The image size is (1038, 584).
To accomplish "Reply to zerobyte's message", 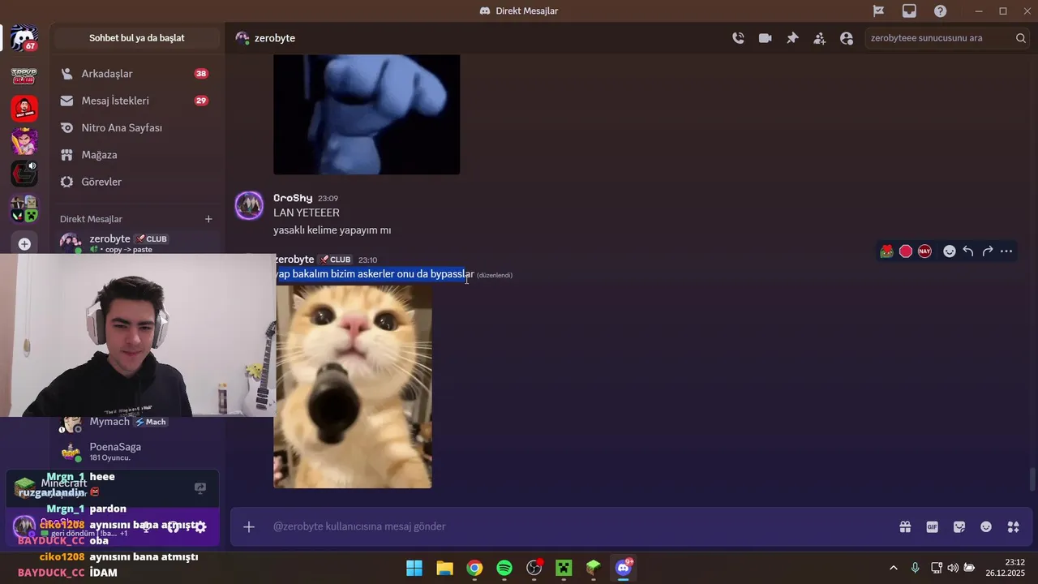I will pyautogui.click(x=968, y=251).
